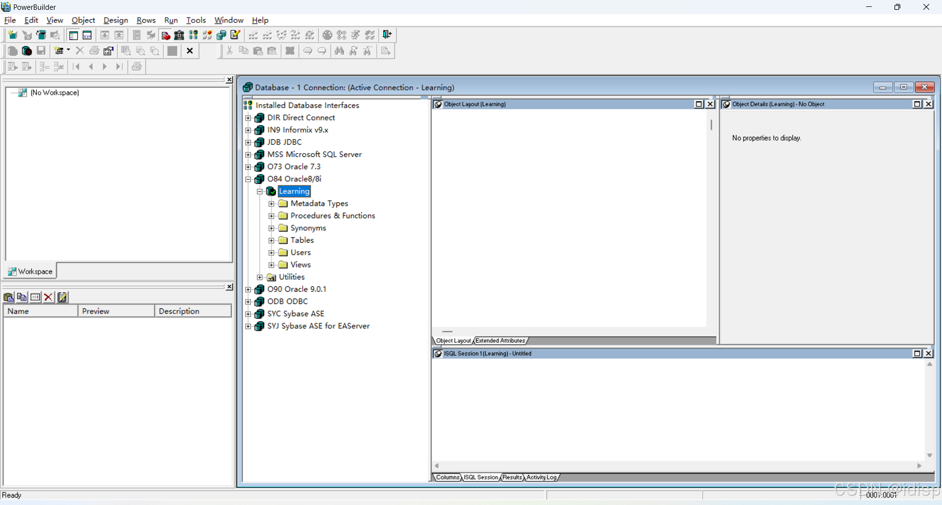Expand the Procedures & Functions folder
This screenshot has width=942, height=505.
tap(271, 216)
